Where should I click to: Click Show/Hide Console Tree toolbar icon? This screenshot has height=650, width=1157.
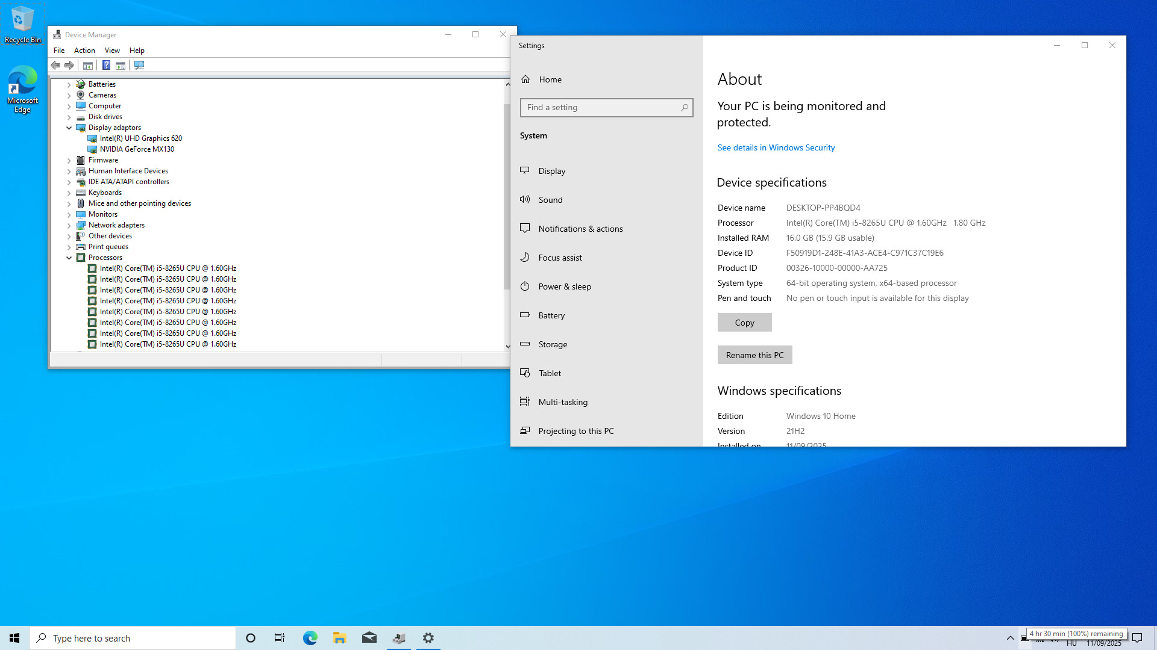[88, 65]
